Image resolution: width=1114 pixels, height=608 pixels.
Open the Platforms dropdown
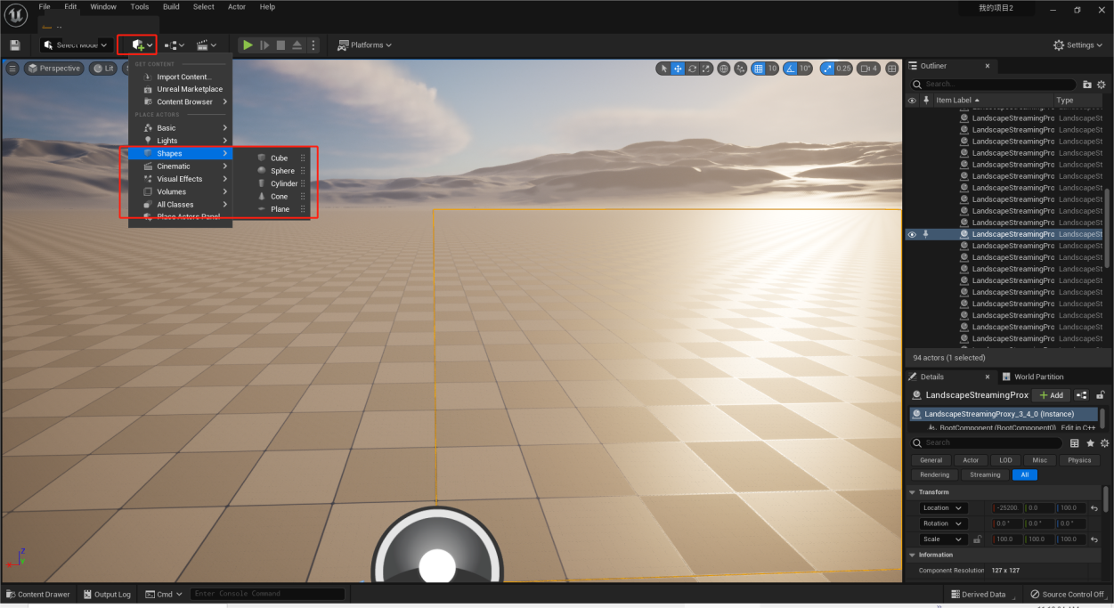click(365, 45)
